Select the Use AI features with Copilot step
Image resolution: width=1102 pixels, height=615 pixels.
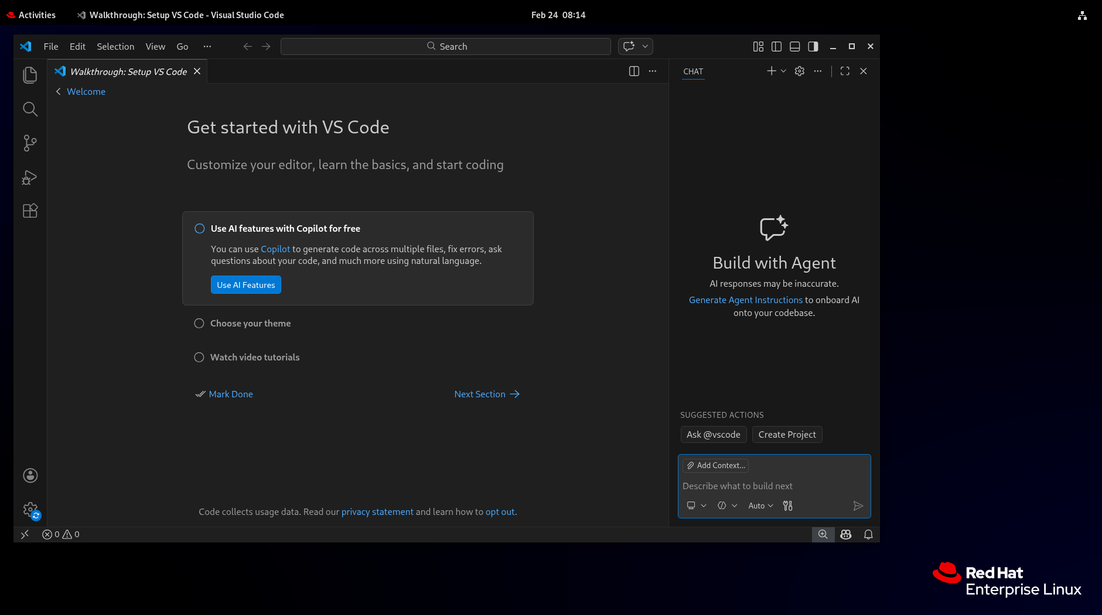point(199,228)
